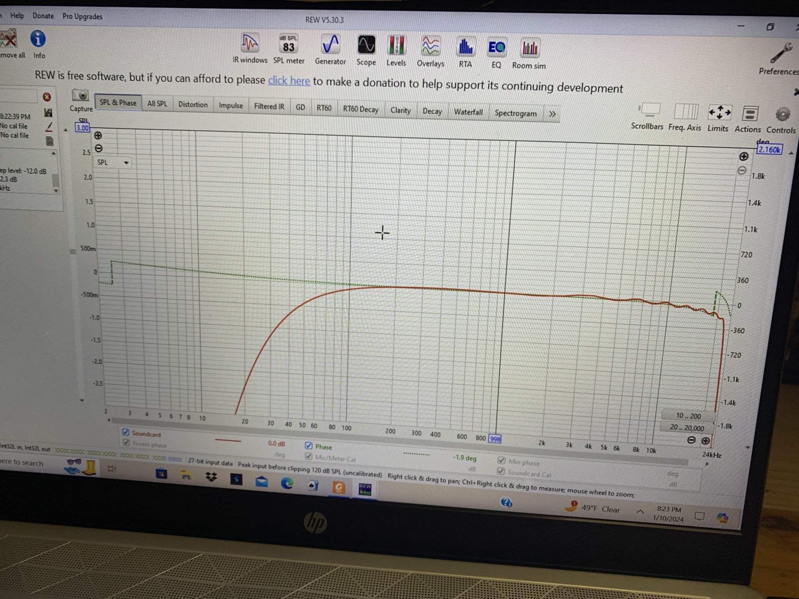Expand legend panel with small right arrow
Viewport: 799px width, 599px height.
(707, 464)
